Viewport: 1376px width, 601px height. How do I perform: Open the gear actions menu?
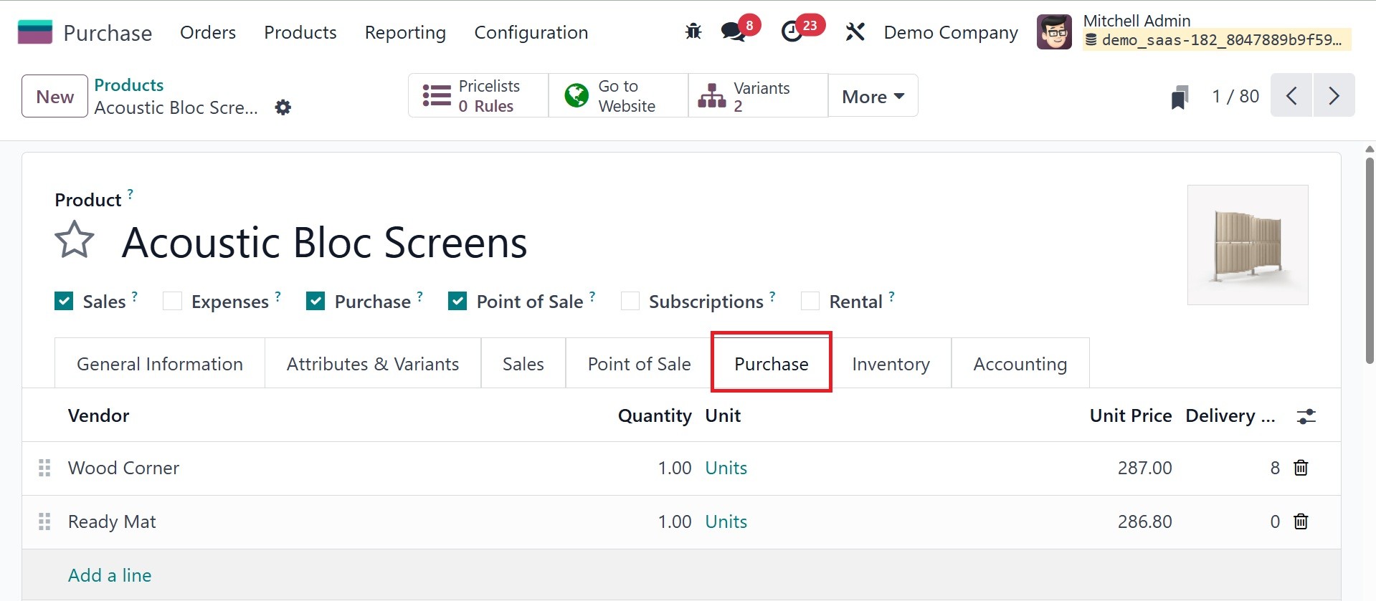[283, 107]
